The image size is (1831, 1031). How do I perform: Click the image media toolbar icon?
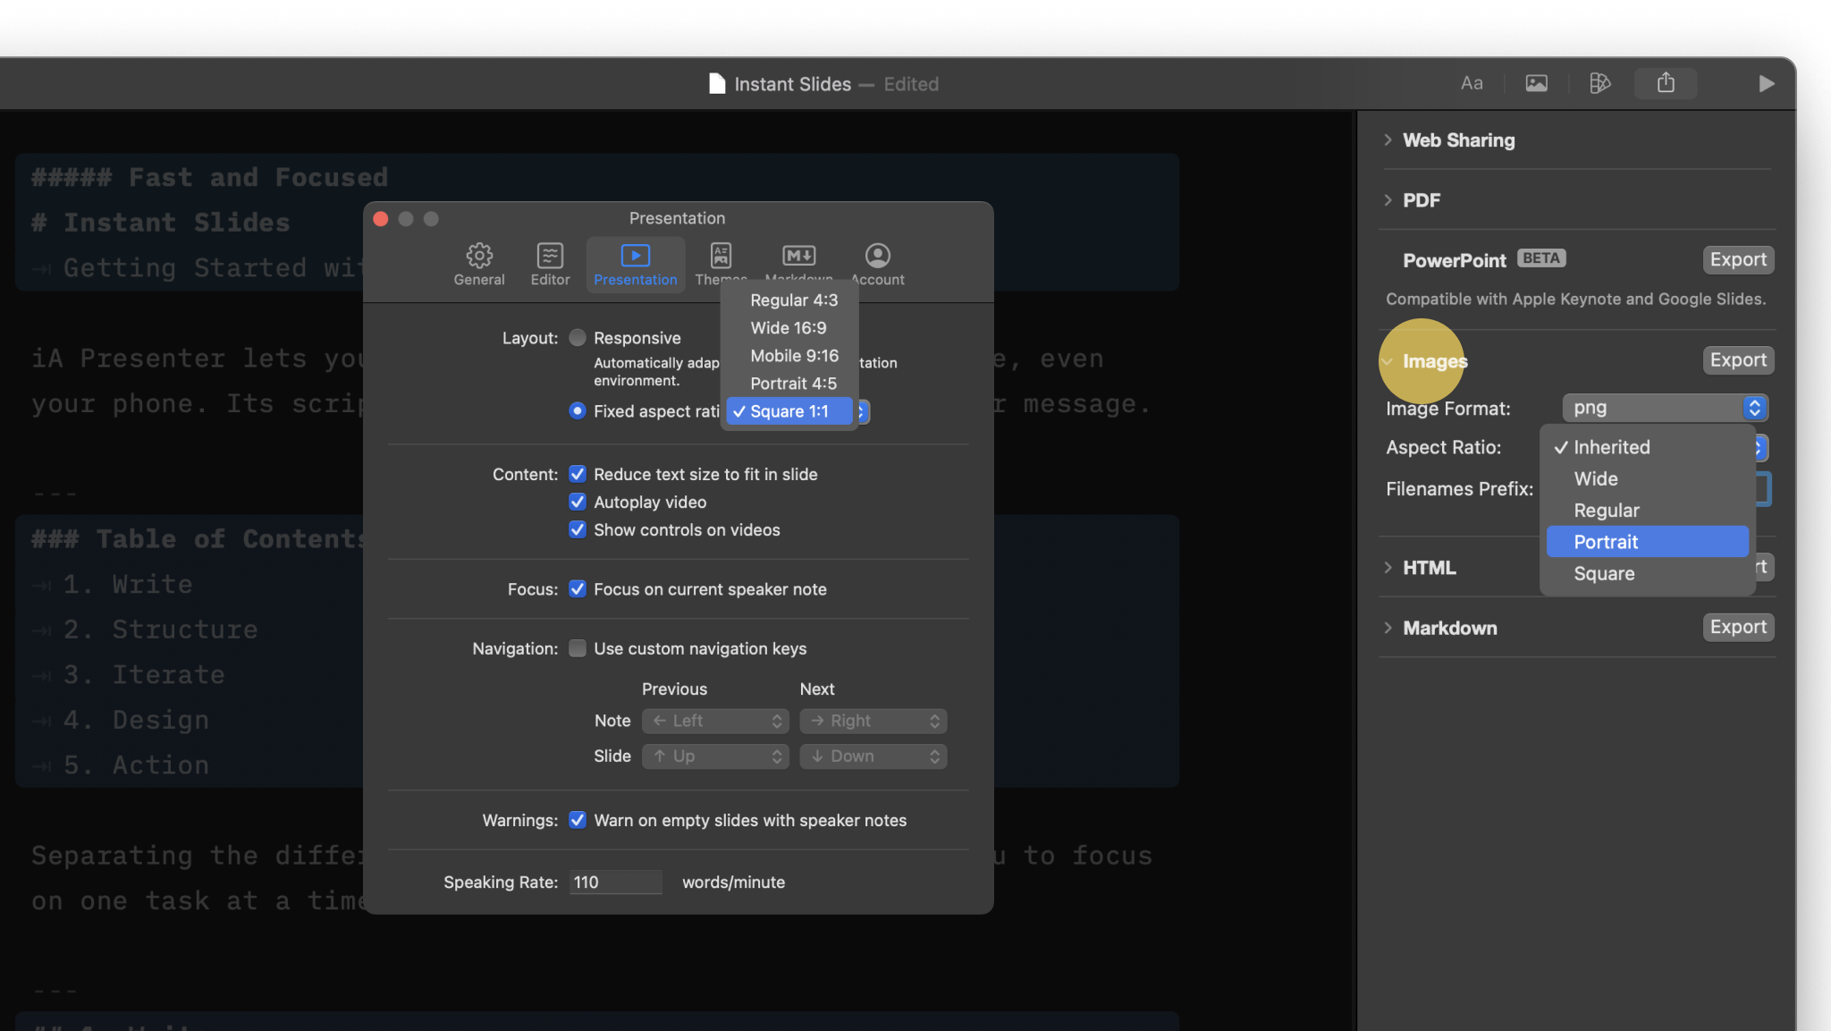tap(1536, 83)
